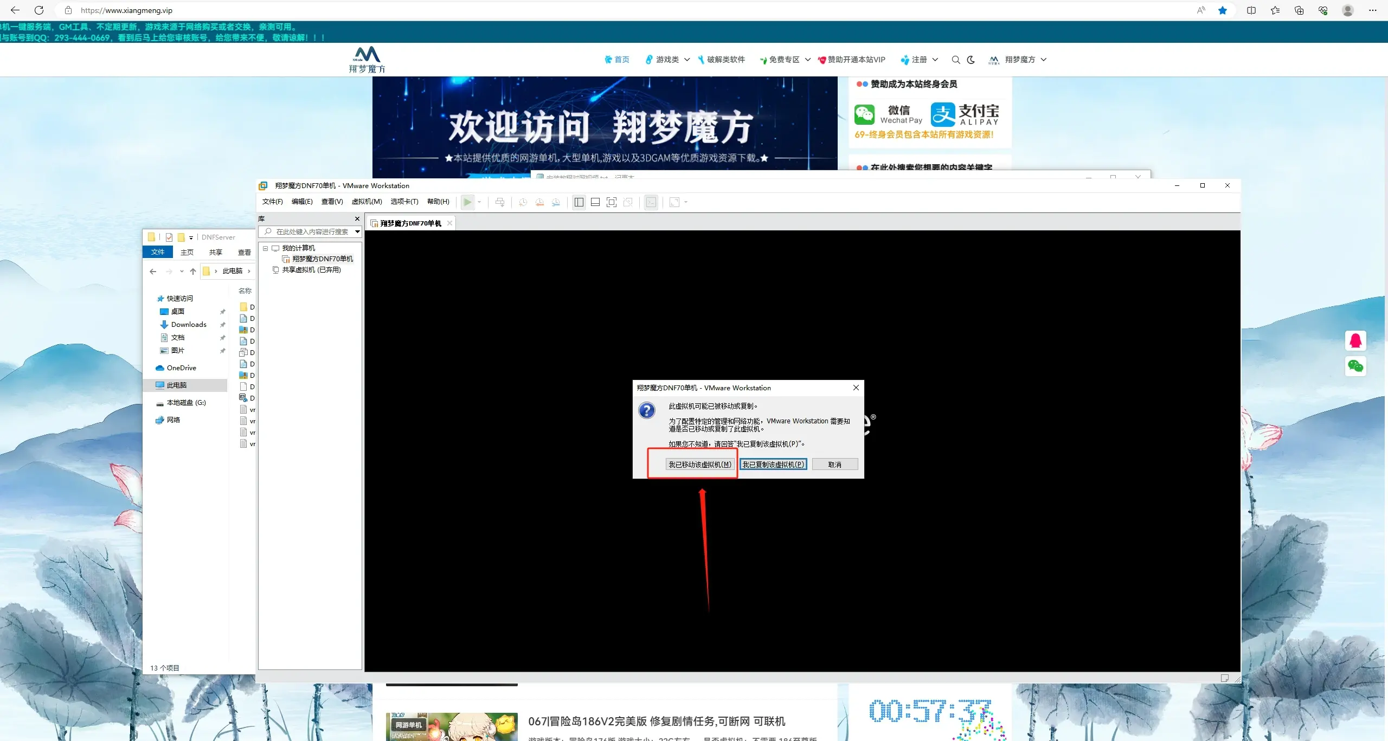Open the 编辑(E) menu in VMware
Image resolution: width=1388 pixels, height=741 pixels.
coord(302,202)
